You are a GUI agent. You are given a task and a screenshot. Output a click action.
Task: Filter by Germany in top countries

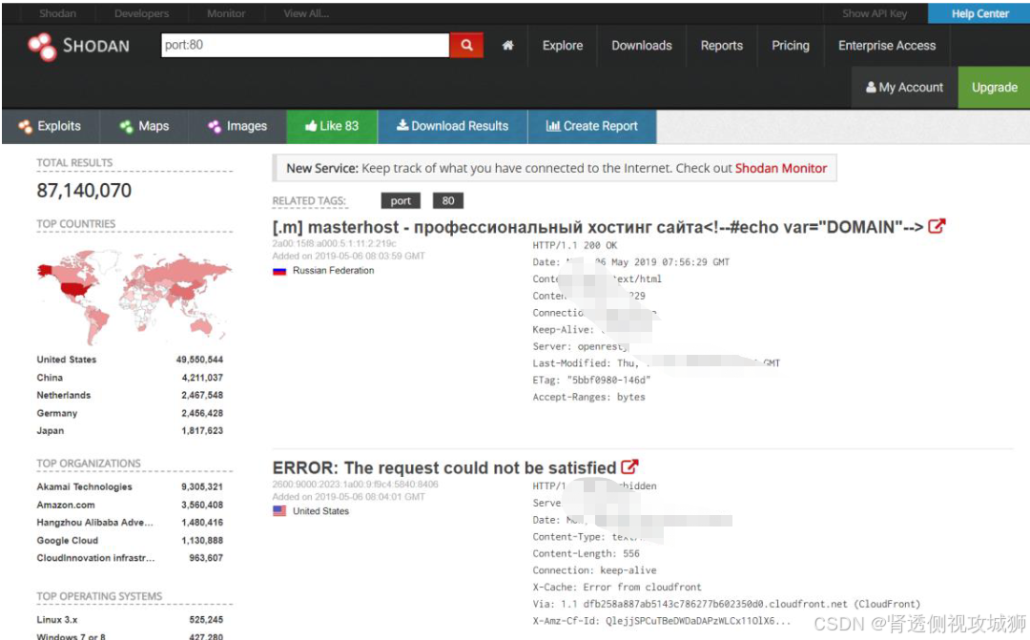tap(57, 413)
